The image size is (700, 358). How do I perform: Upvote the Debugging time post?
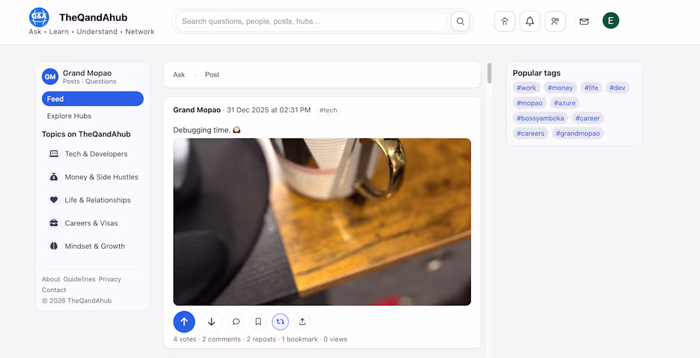[184, 321]
